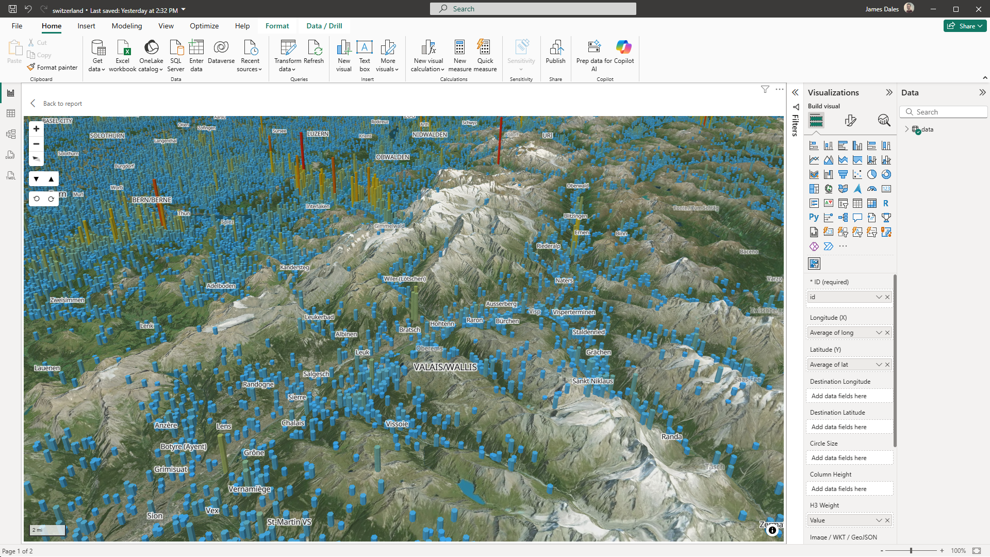
Task: Switch to Model view in left sidebar
Action: 11,134
